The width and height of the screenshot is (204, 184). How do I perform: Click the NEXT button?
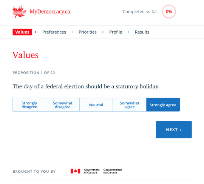click(x=174, y=130)
